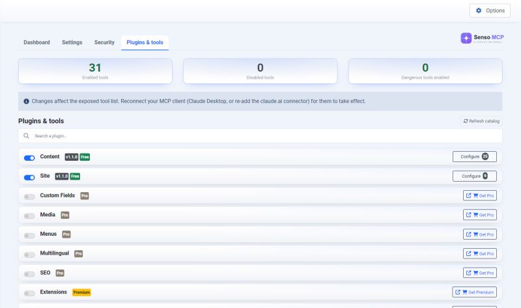Click Get Pro text for Menus

tap(486, 234)
